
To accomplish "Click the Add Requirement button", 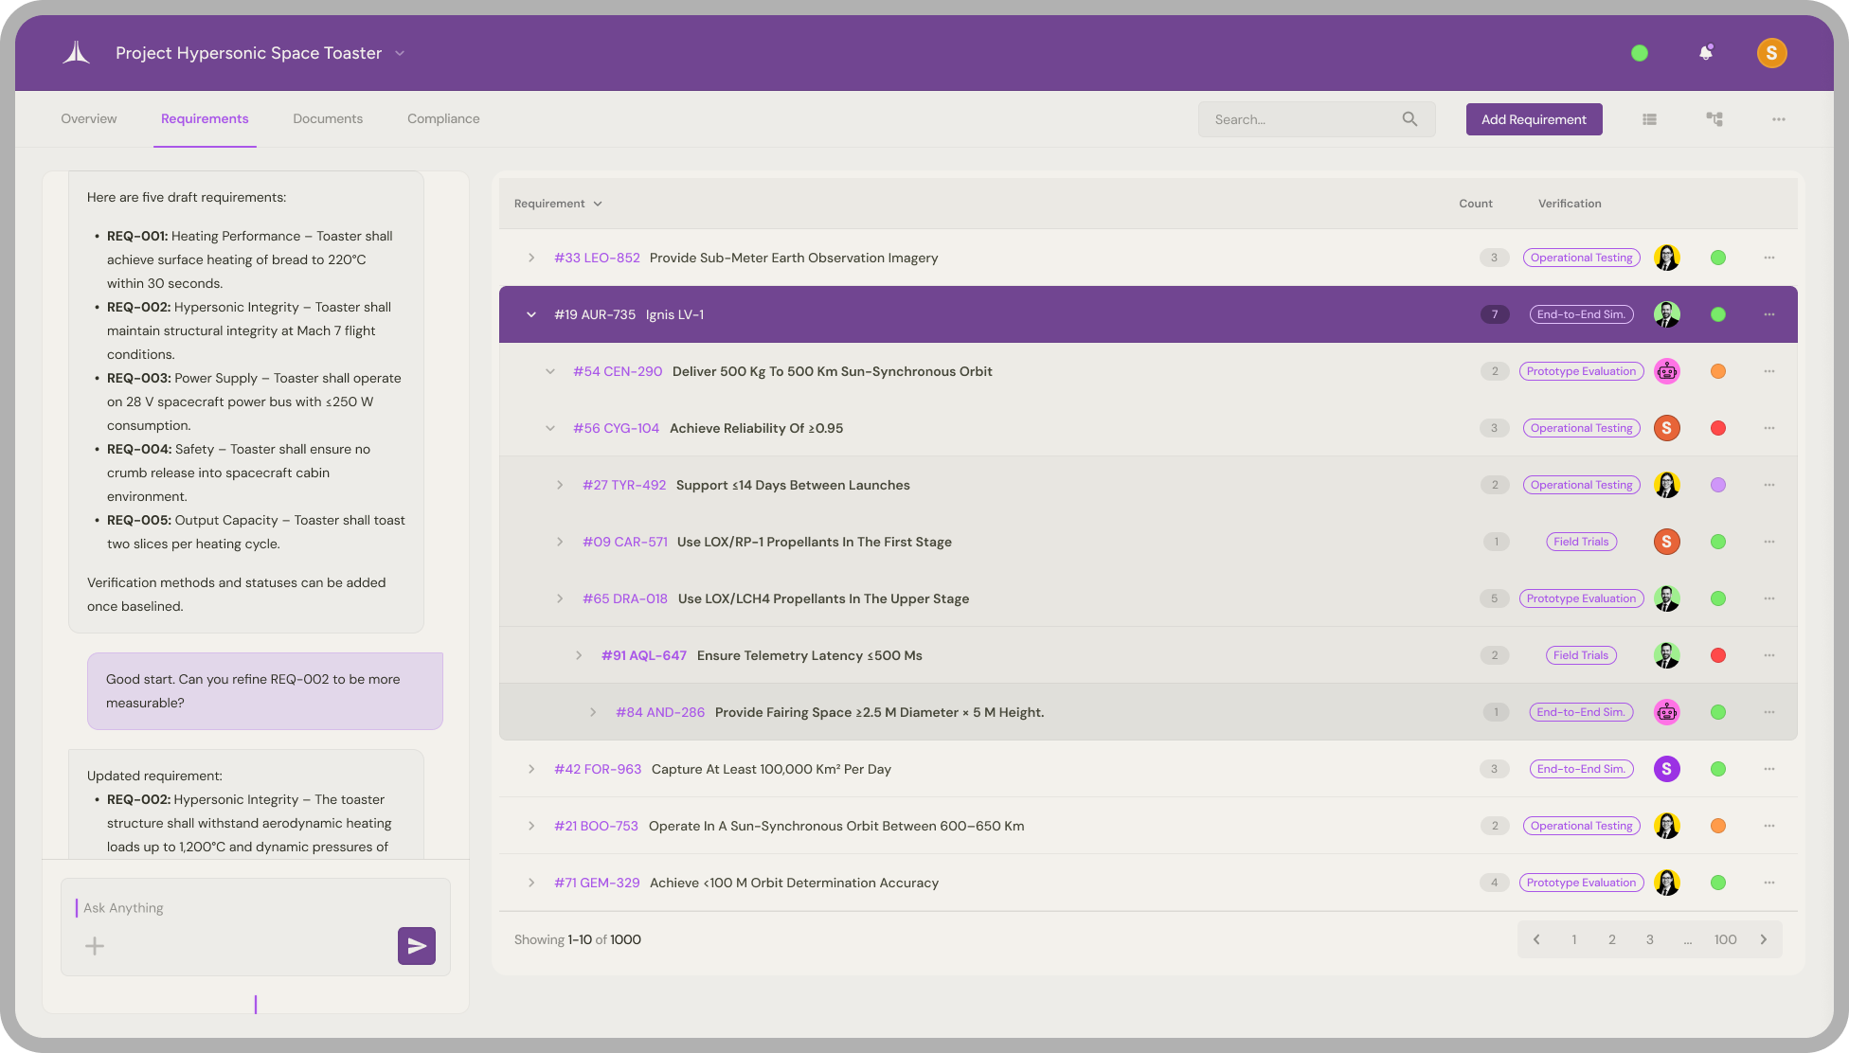I will tap(1534, 119).
